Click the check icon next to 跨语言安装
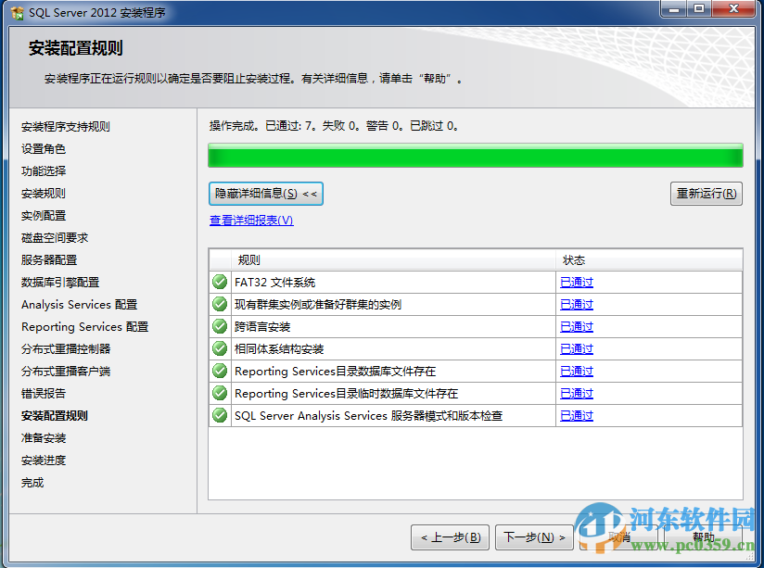This screenshot has width=764, height=568. click(220, 326)
